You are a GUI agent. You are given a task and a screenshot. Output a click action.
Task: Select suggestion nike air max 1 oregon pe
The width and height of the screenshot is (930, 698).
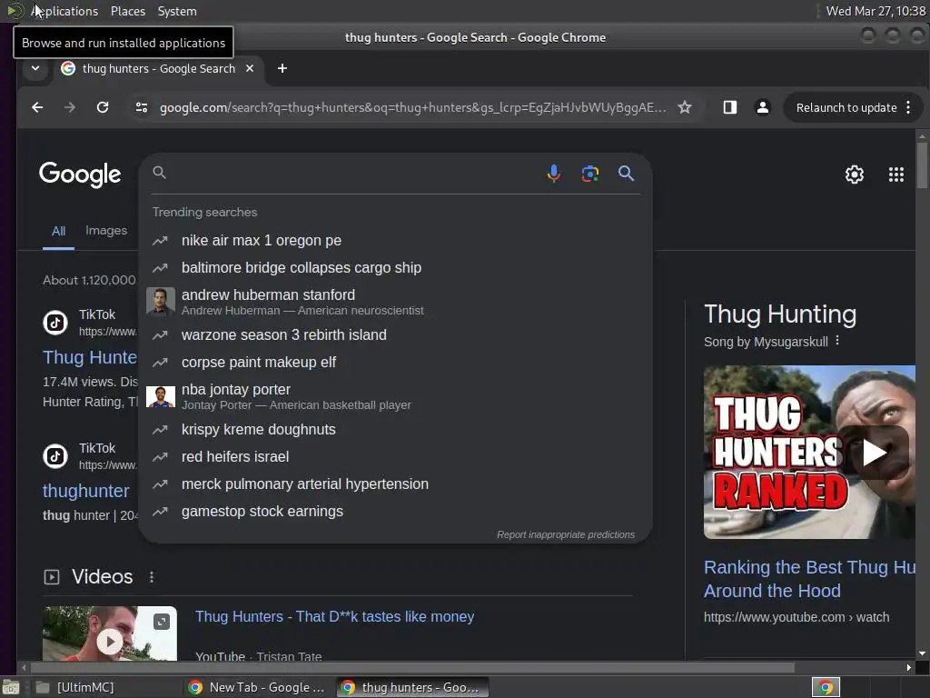point(396,240)
